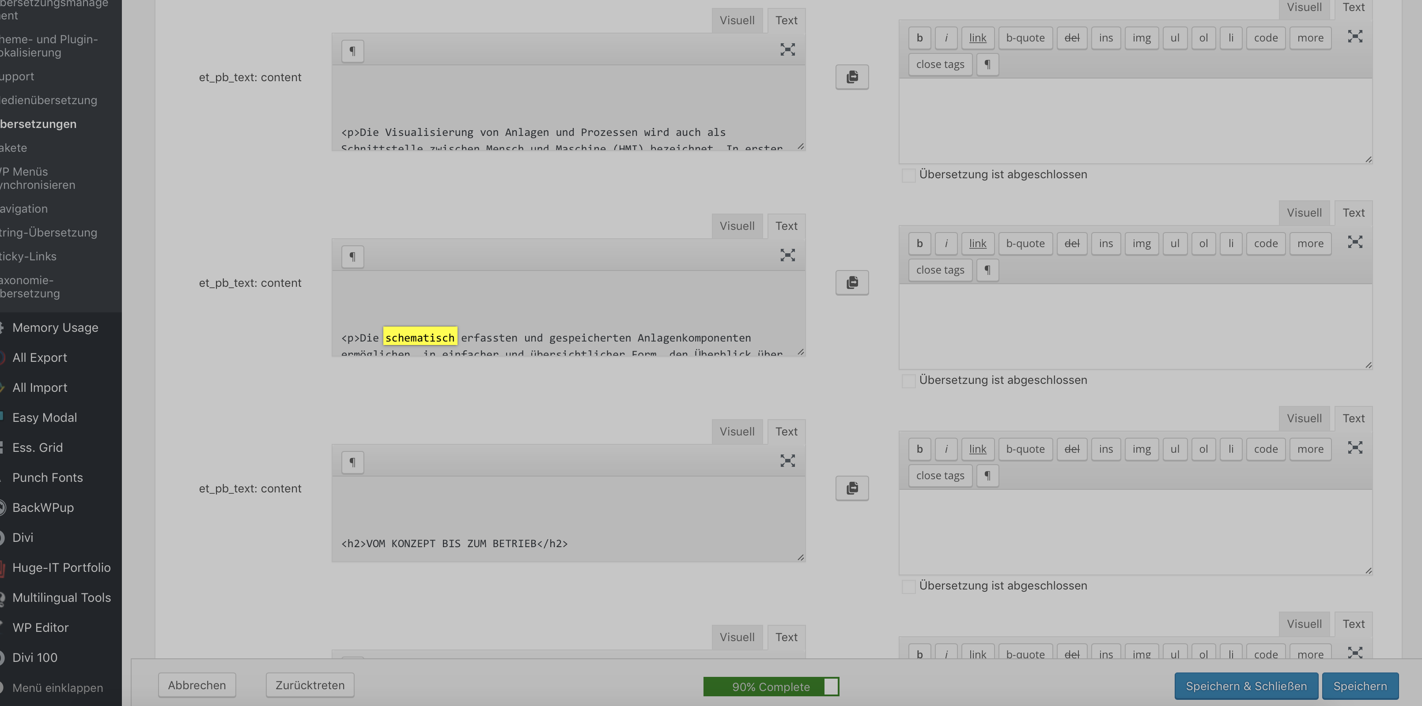Insert b-quote in second translation editor
The height and width of the screenshot is (706, 1422).
tap(1025, 244)
